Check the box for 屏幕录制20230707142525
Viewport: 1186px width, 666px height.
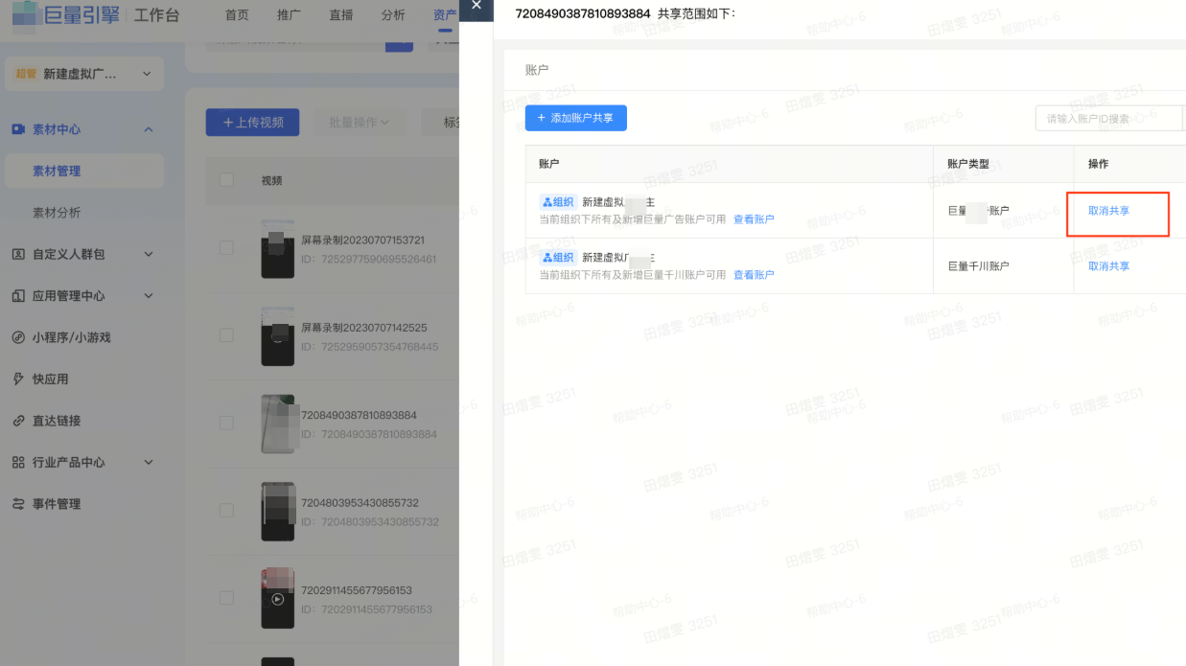tap(226, 335)
